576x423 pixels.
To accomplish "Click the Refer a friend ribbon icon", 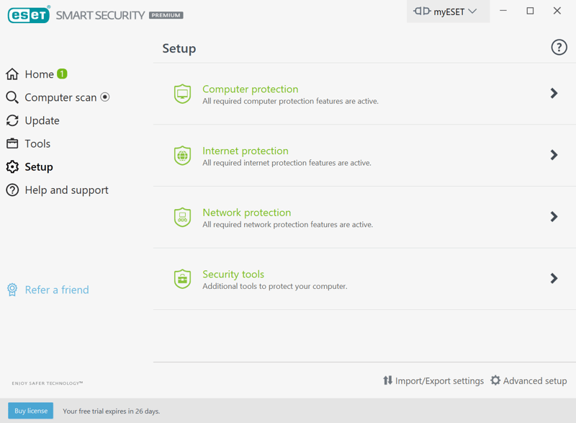I will pos(12,290).
